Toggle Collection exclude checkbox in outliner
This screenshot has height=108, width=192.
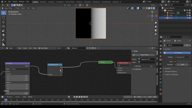(x=185, y=10)
